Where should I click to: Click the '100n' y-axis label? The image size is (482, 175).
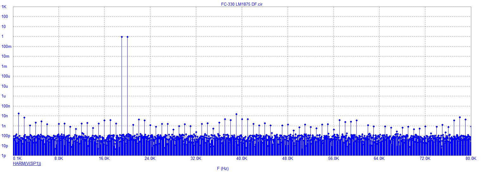click(x=6, y=107)
